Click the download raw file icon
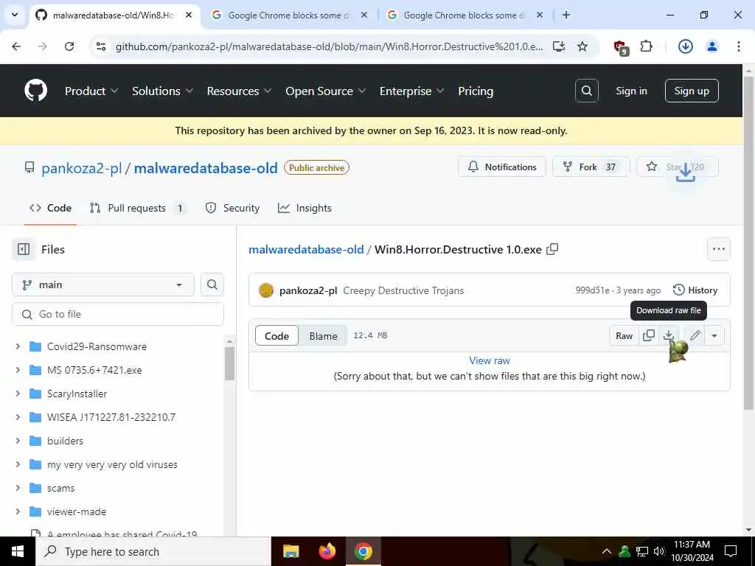Image resolution: width=755 pixels, height=566 pixels. pyautogui.click(x=668, y=335)
